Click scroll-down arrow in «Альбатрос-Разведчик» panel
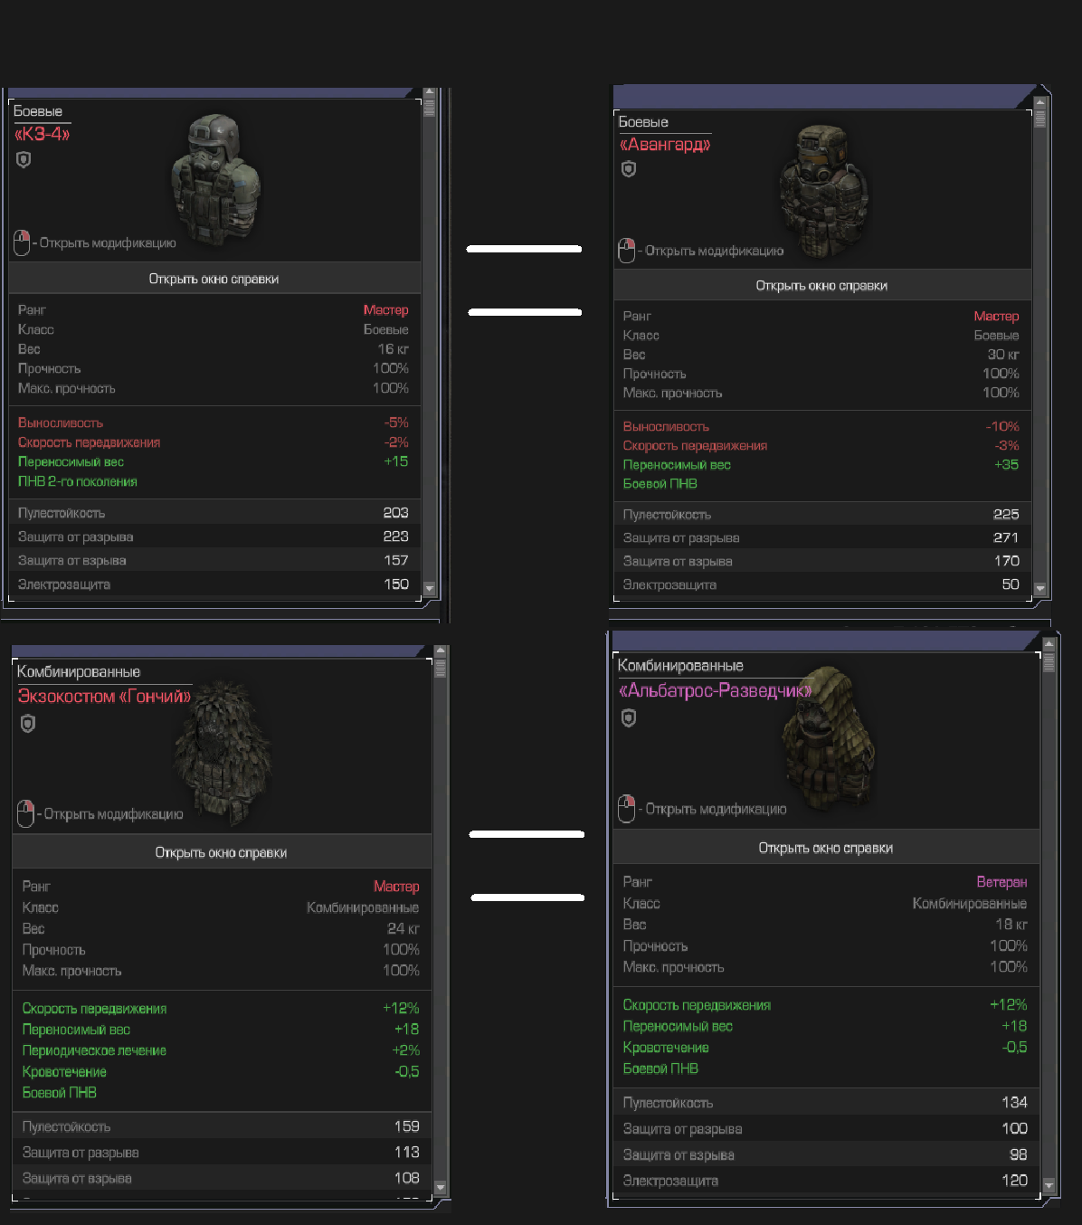This screenshot has height=1225, width=1082. [1049, 1185]
